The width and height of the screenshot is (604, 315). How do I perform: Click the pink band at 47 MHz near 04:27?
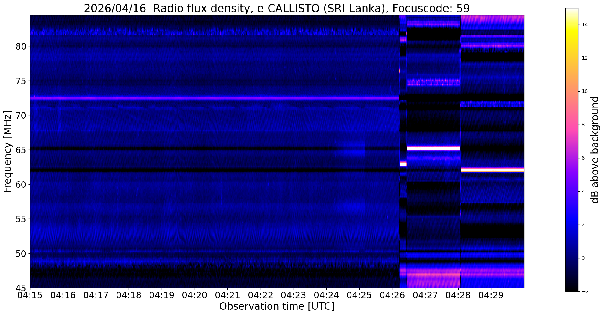click(433, 275)
